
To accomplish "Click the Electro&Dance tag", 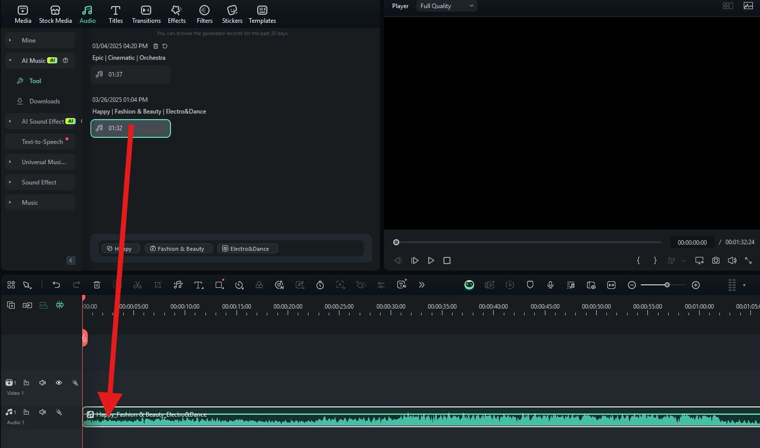I will (248, 249).
